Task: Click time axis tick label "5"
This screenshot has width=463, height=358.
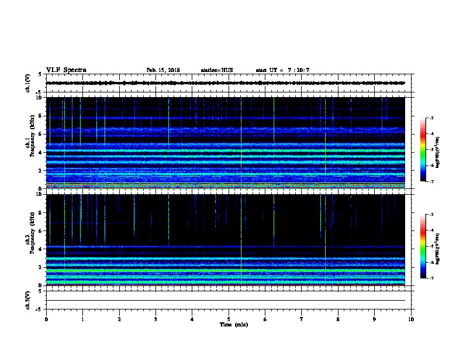Action: coord(229,319)
